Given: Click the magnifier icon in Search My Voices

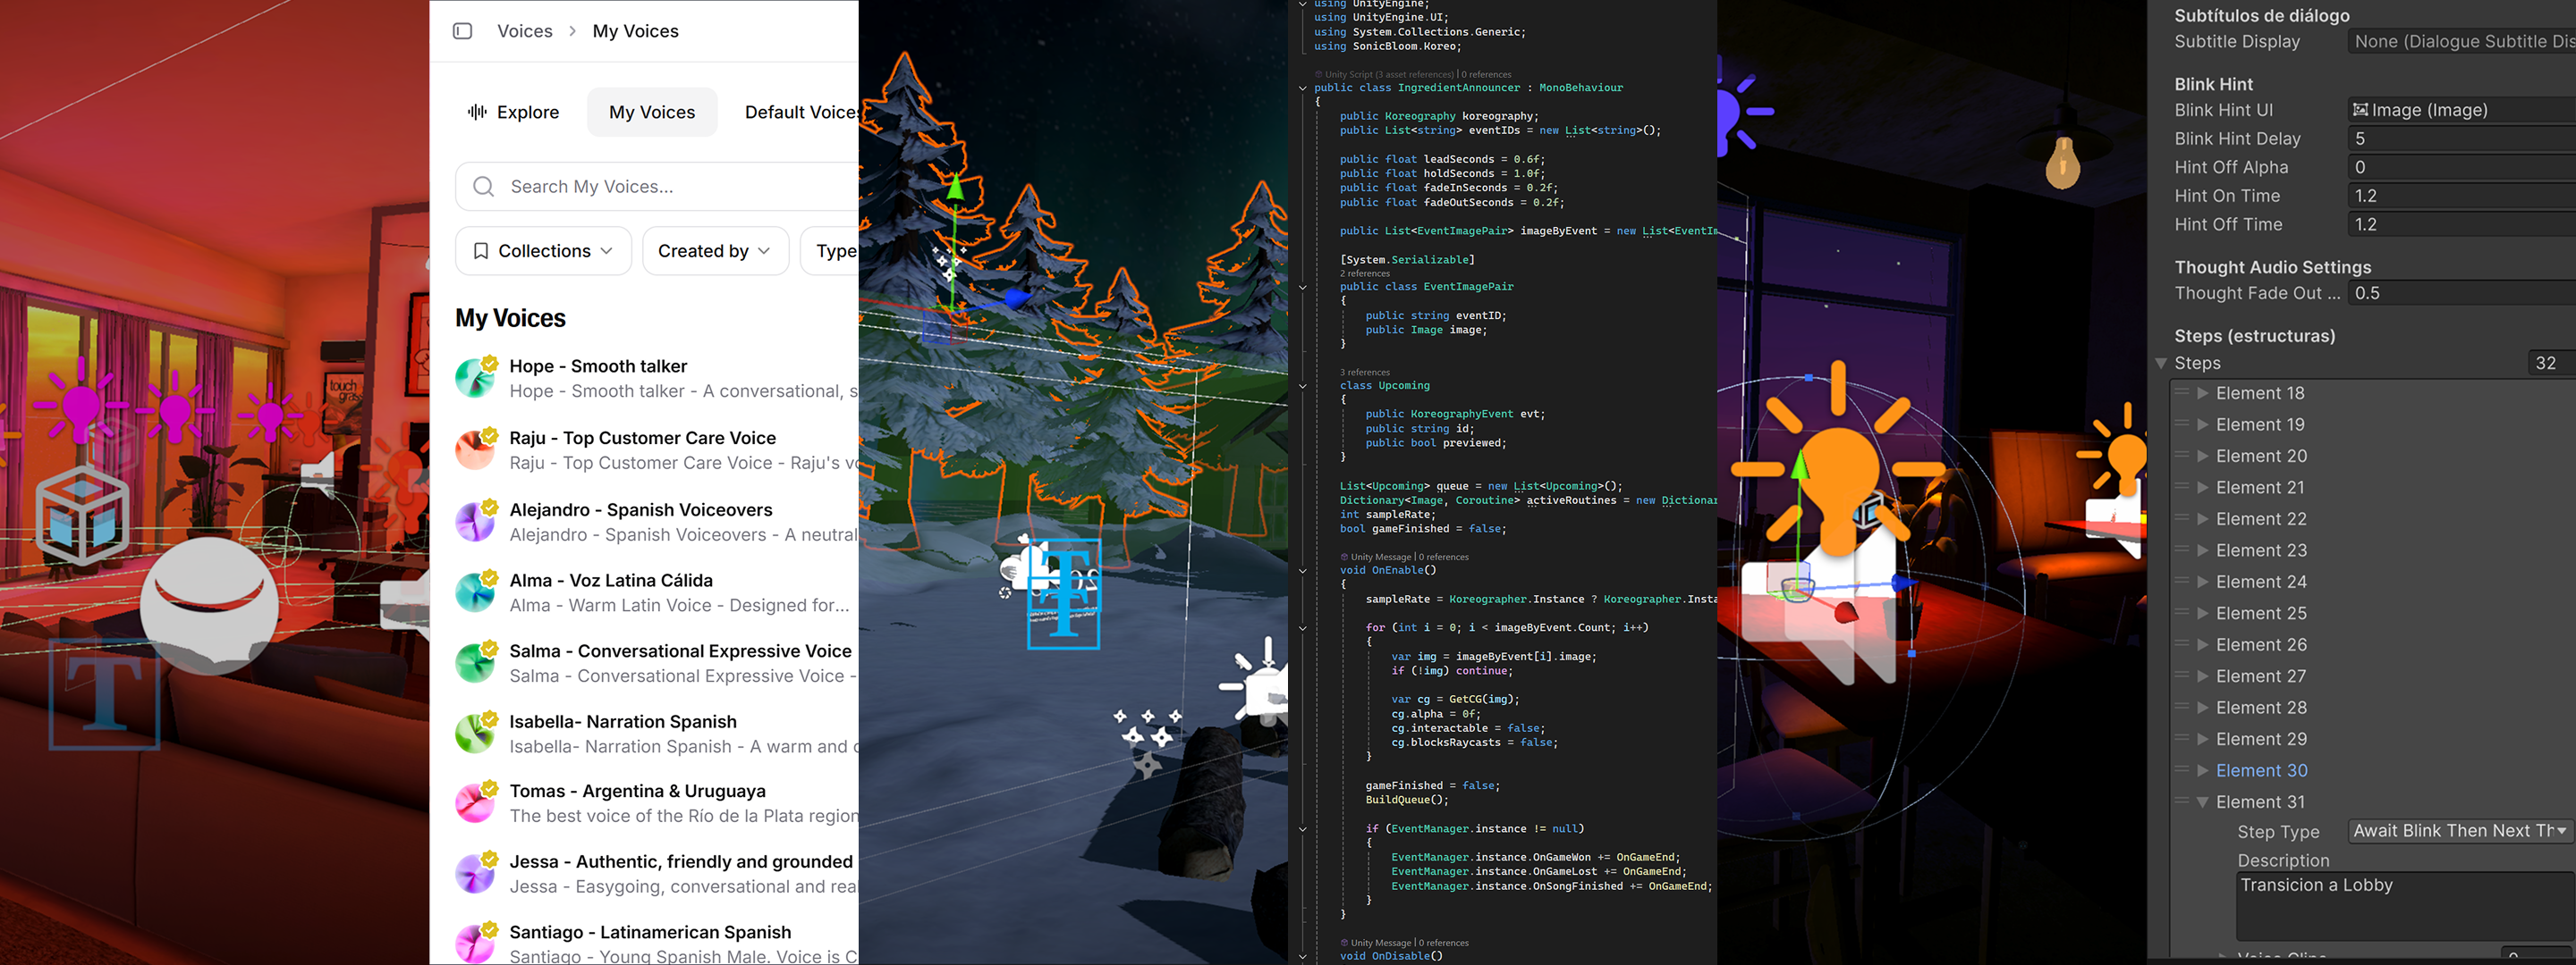Looking at the screenshot, I should pyautogui.click(x=483, y=187).
